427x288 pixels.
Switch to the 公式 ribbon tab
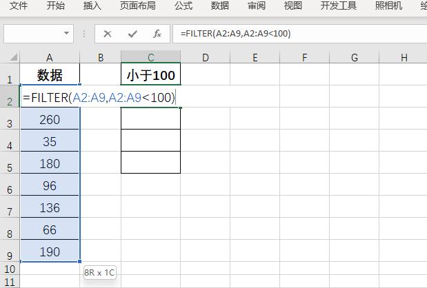pos(183,6)
